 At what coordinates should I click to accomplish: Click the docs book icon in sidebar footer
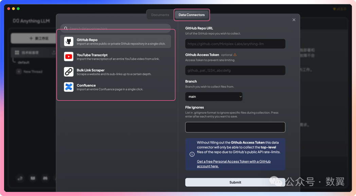pyautogui.click(x=33, y=178)
